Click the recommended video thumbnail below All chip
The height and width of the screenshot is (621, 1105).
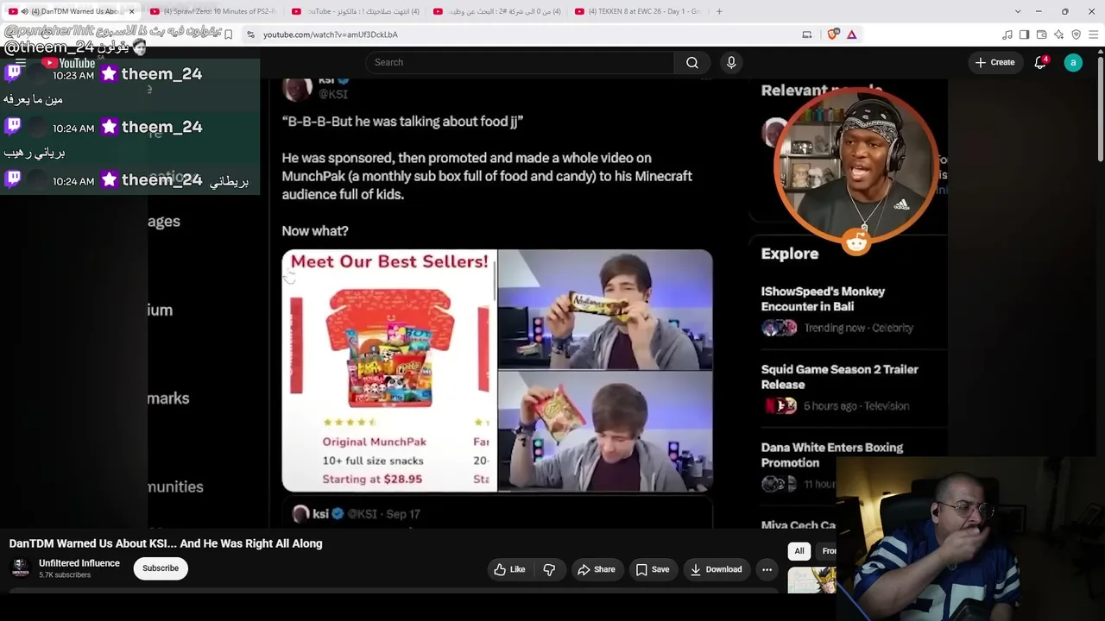tap(811, 580)
